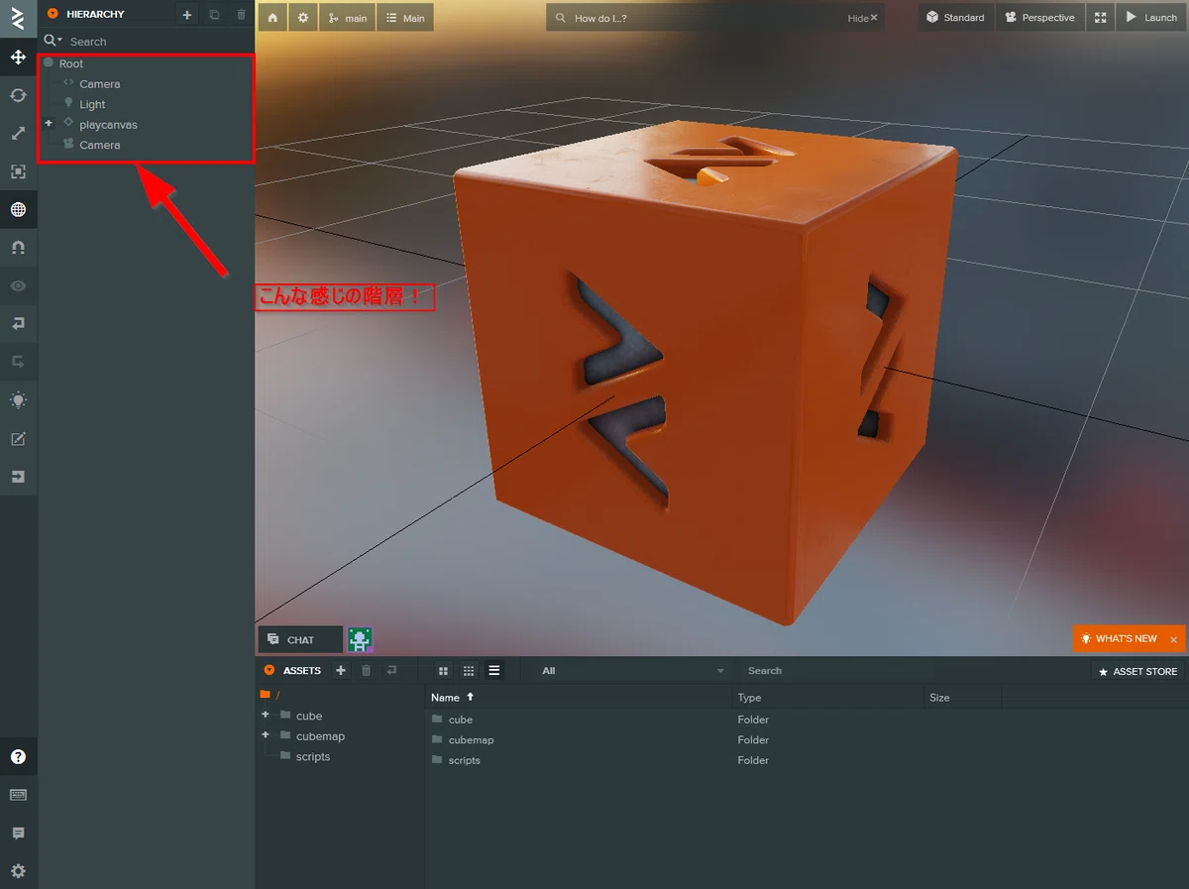Click the Assets go-back arrow icon

click(x=392, y=671)
